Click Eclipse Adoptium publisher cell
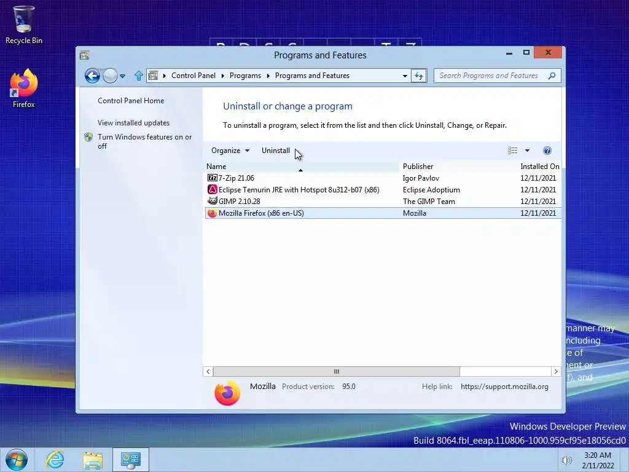Image resolution: width=629 pixels, height=472 pixels. (x=431, y=189)
